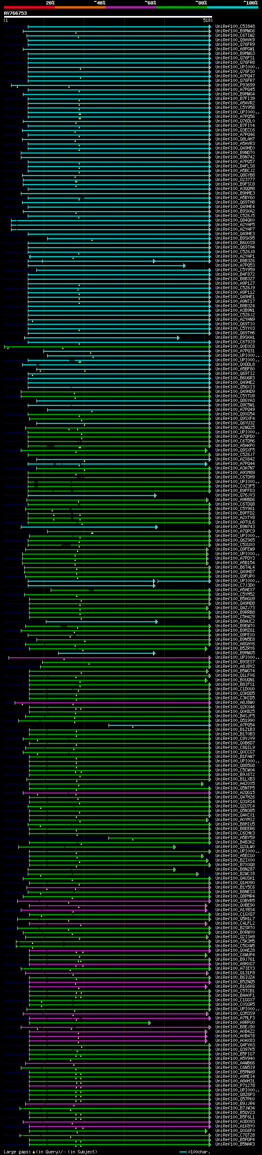The image size is (262, 1155).
Task: Click the query end position 518
Action: [207, 20]
